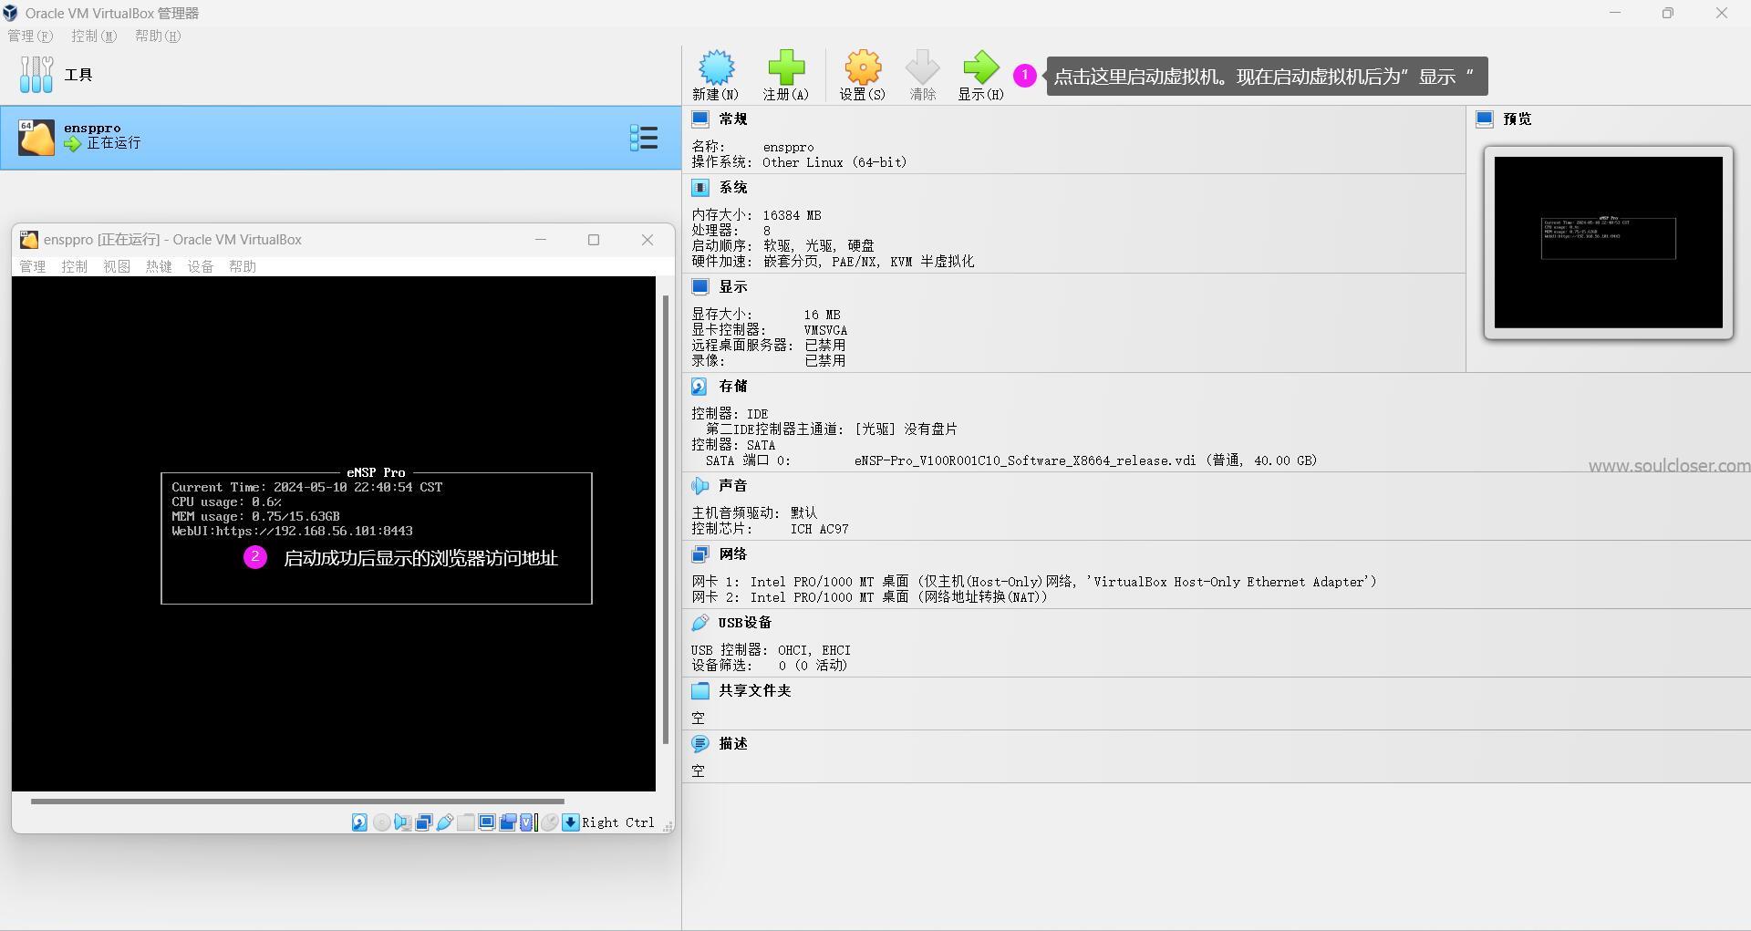Click USB plug icon in VM status bar
Screen dimensions: 1751x931
(x=445, y=822)
